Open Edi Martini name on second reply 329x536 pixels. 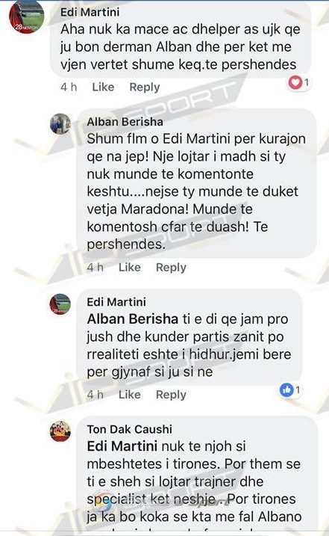pyautogui.click(x=116, y=302)
